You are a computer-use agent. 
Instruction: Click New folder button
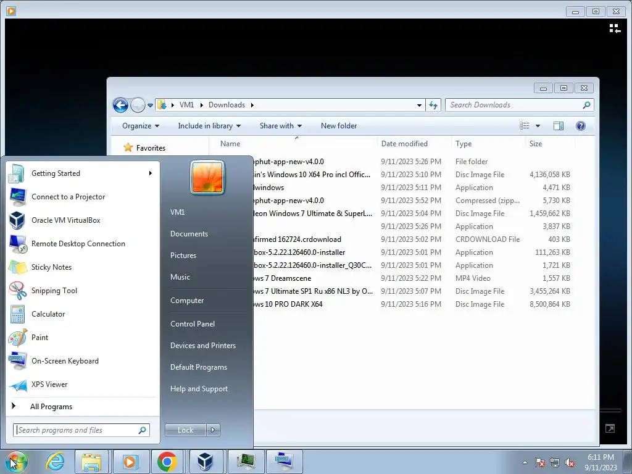click(x=339, y=126)
